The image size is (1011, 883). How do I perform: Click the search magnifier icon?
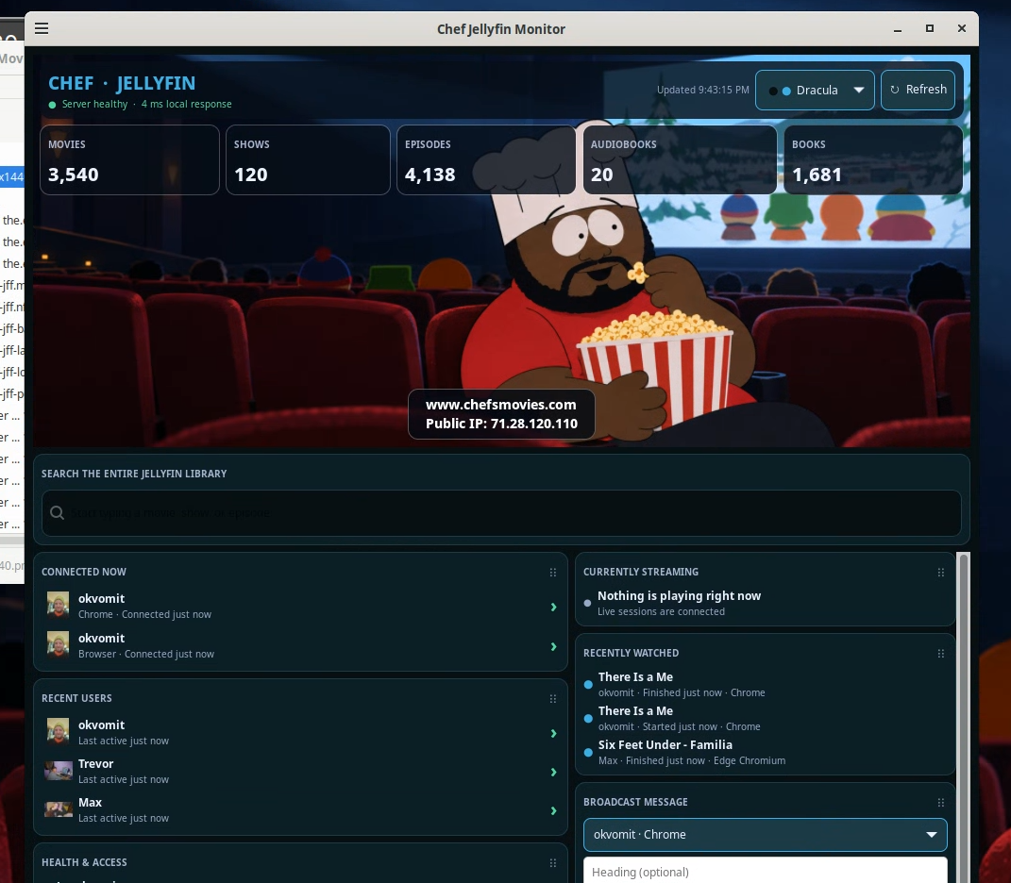pyautogui.click(x=57, y=512)
